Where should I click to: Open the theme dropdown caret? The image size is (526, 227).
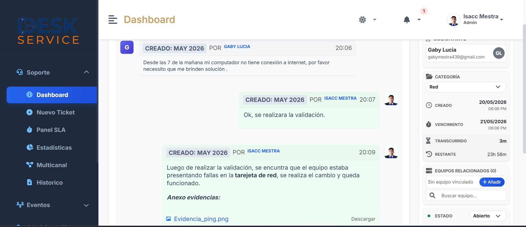(x=375, y=20)
